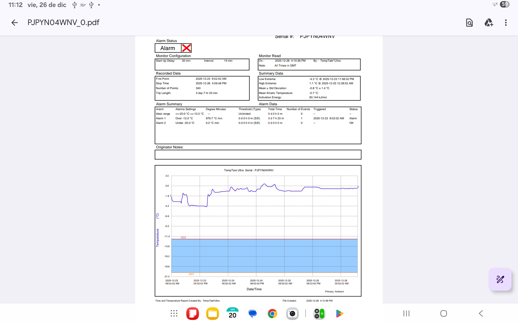Launch Google Messages from the taskbar

point(253,314)
